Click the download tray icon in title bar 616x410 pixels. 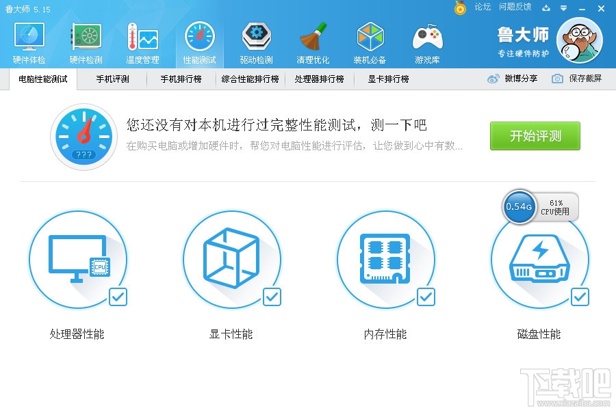click(x=546, y=8)
